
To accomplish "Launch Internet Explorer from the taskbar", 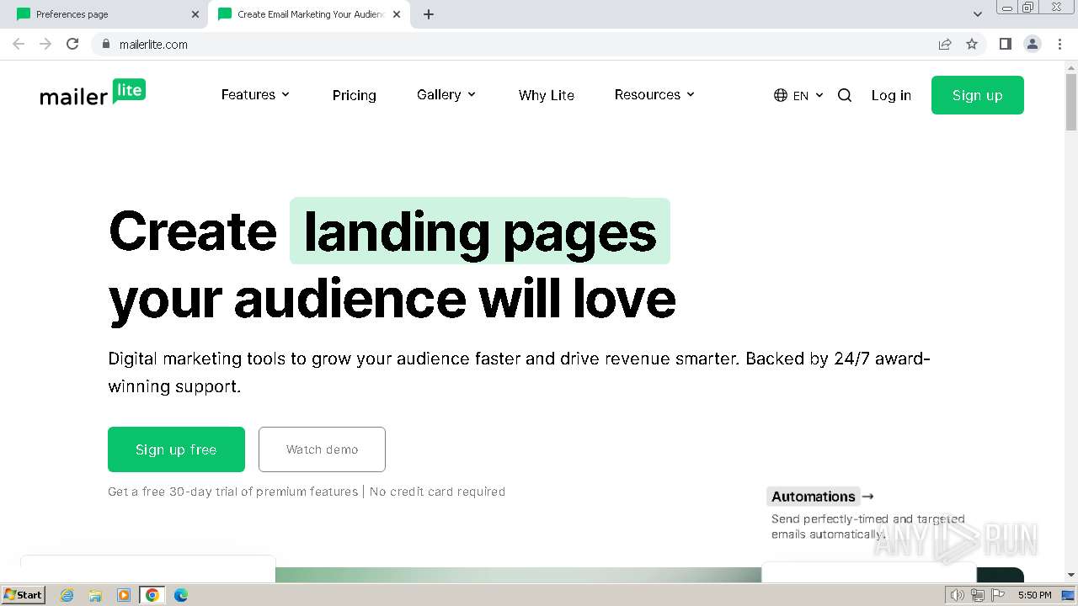I will pos(67,595).
